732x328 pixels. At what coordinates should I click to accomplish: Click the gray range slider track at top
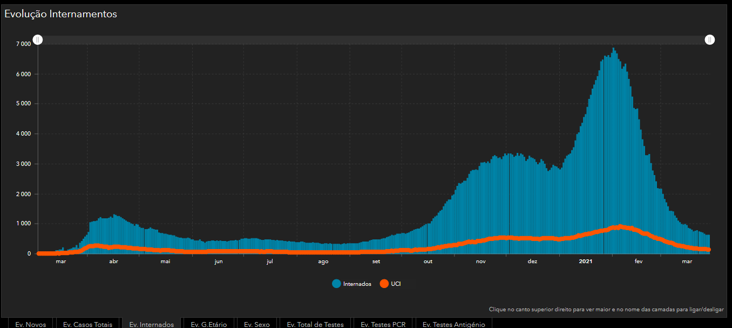point(372,39)
